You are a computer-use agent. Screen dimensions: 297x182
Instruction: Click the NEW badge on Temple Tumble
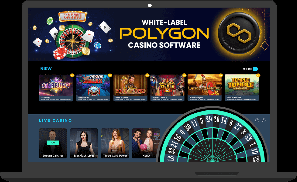click(x=258, y=75)
